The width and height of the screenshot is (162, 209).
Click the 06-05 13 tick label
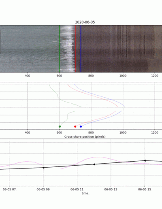point(111,190)
